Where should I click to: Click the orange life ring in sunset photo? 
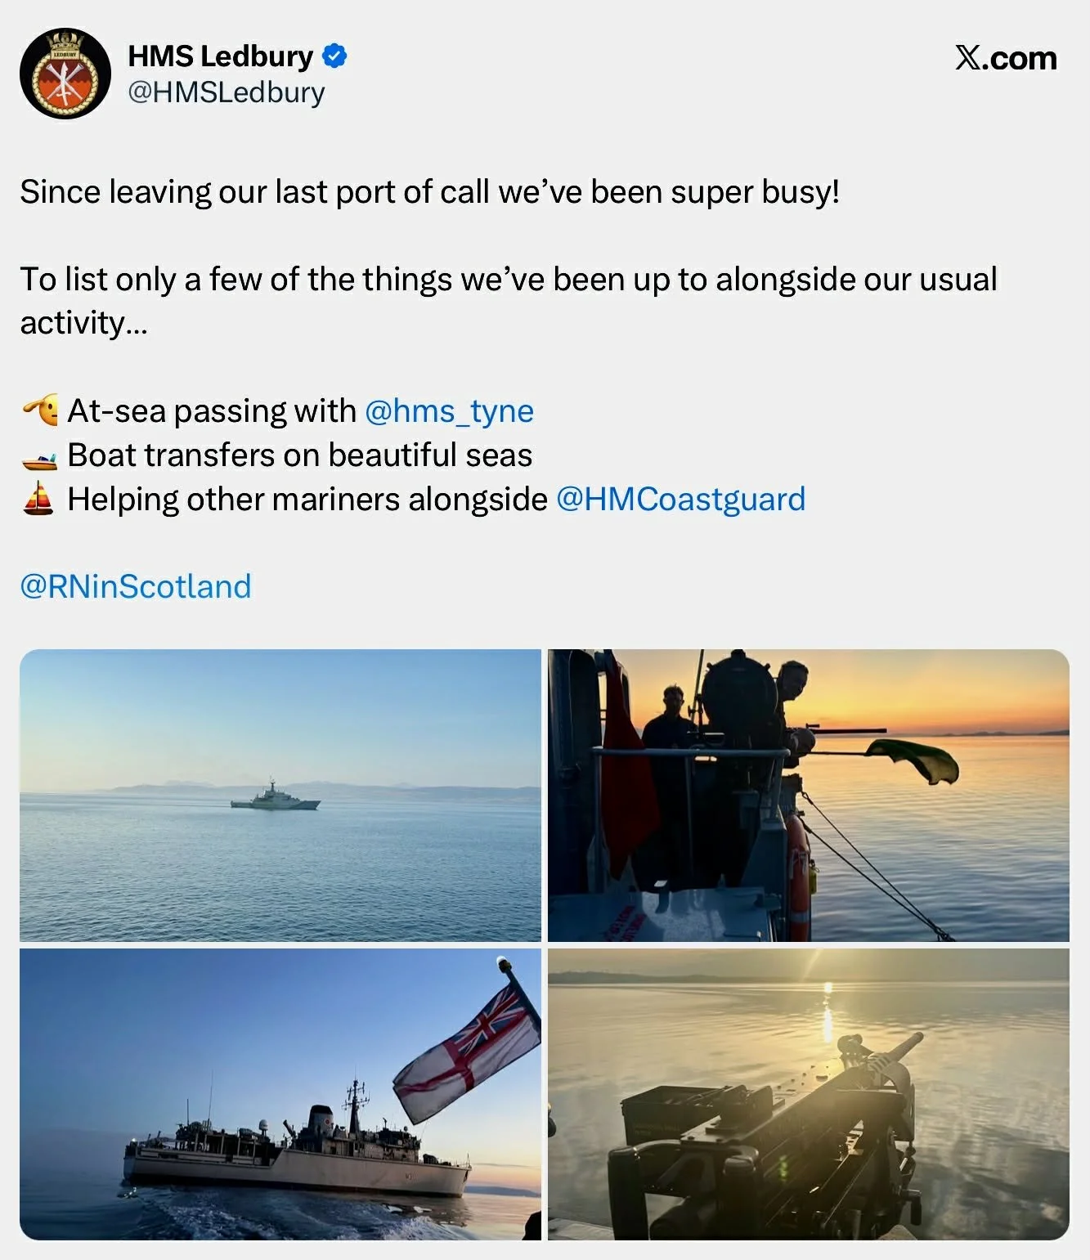tap(797, 875)
